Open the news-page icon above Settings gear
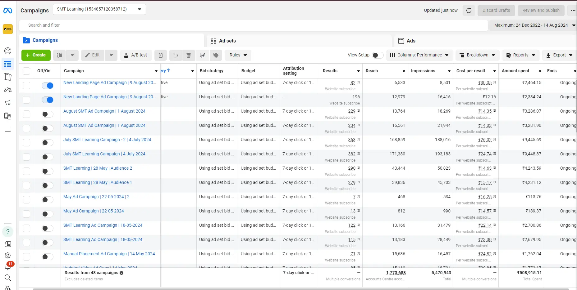577x290 pixels. click(8, 244)
